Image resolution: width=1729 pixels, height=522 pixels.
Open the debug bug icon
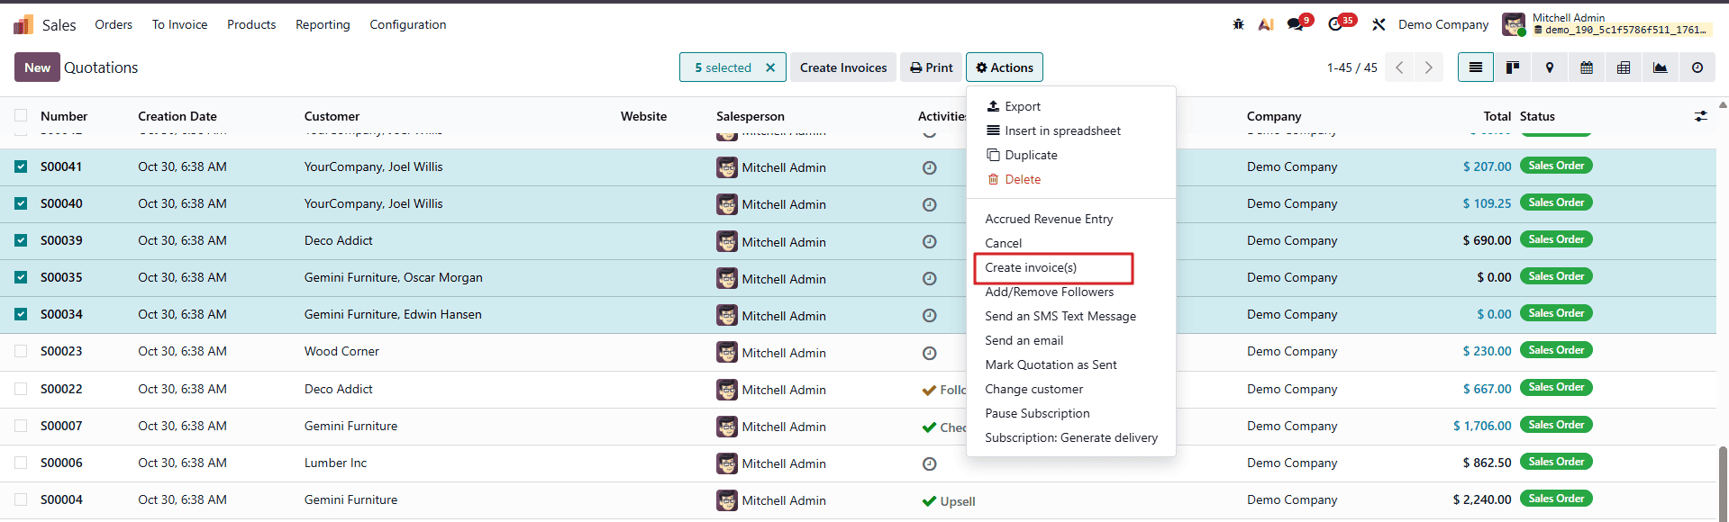point(1238,24)
